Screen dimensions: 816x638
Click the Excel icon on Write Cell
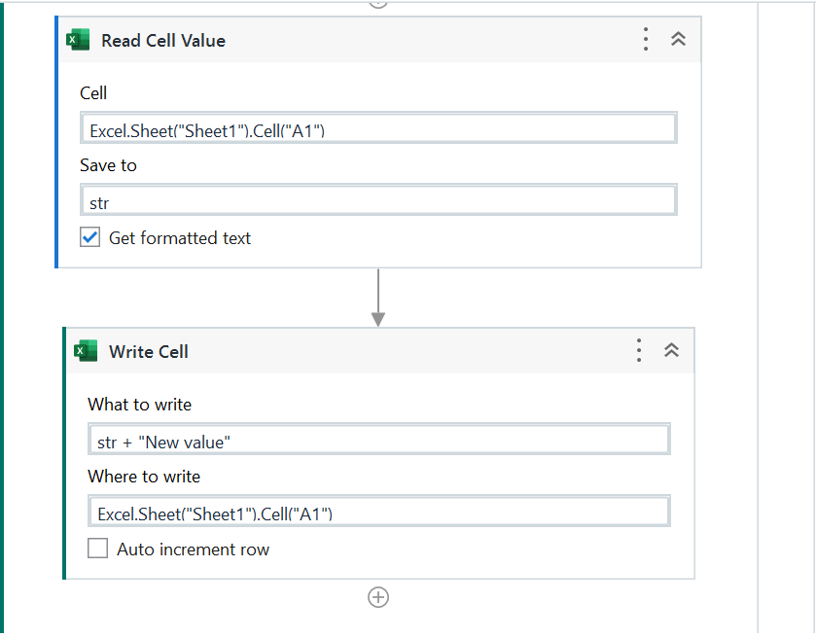click(x=86, y=351)
